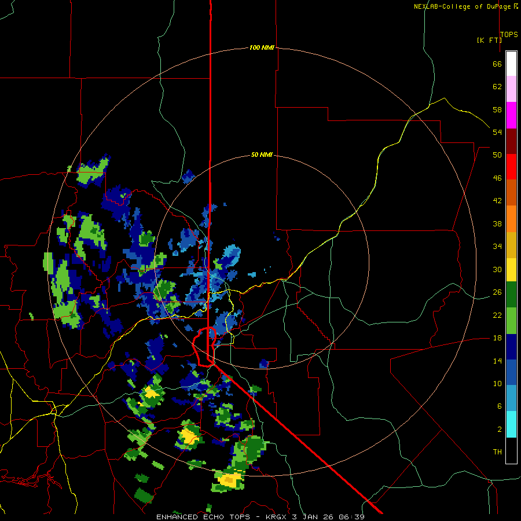Click the "50 NMI" range ring label
Screen dimensions: 521x521
pyautogui.click(x=262, y=155)
